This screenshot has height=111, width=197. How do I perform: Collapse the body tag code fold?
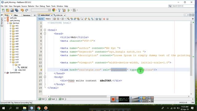point(45,77)
